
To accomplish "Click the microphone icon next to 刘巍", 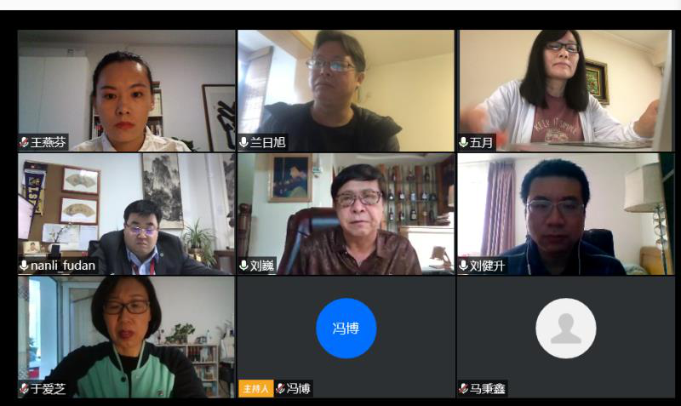I will [x=244, y=266].
